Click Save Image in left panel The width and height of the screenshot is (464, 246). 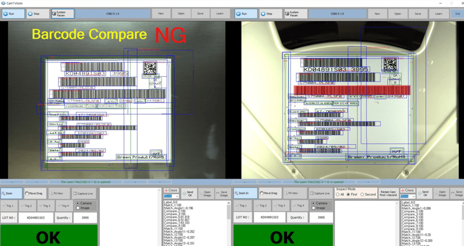[x=223, y=193]
